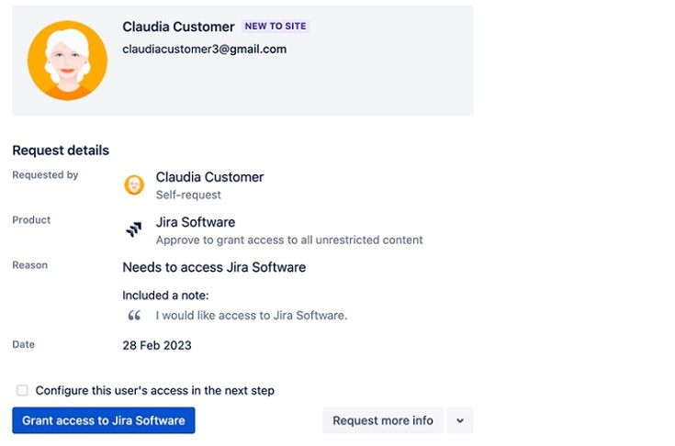Click Claudia Customer name under Requested by

click(x=209, y=177)
